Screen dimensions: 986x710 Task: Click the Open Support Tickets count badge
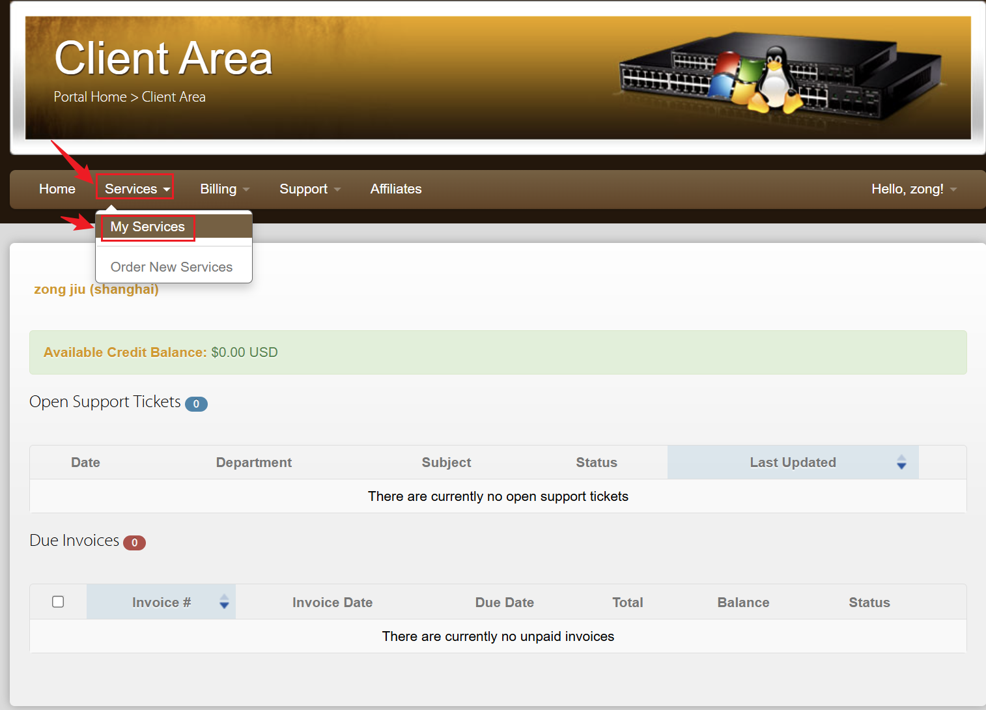196,404
